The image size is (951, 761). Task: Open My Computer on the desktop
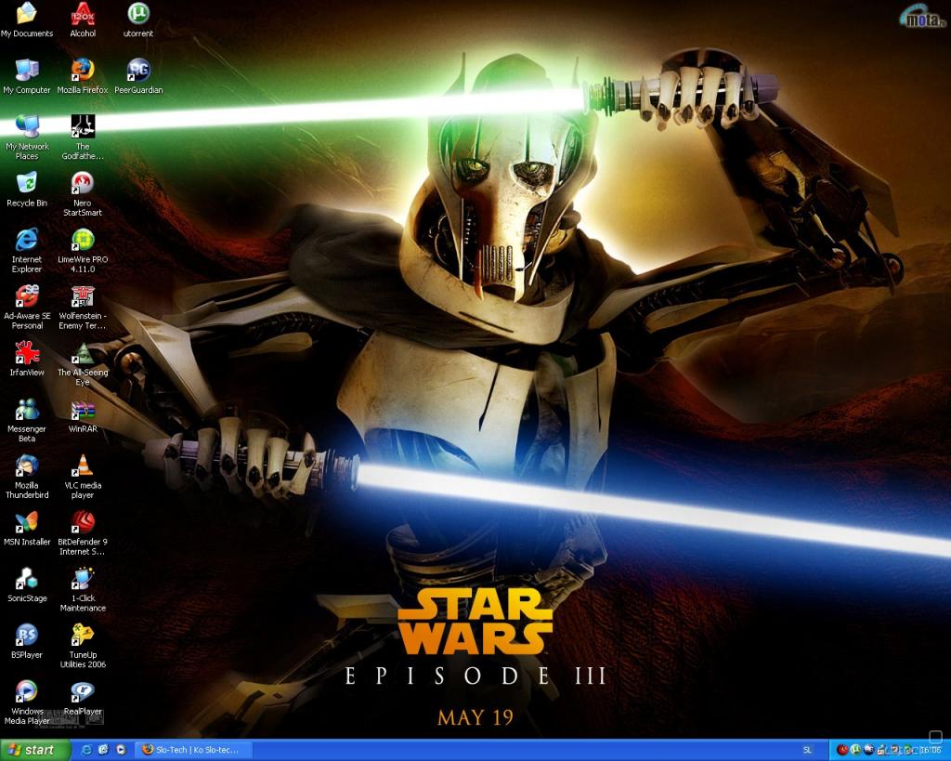(27, 76)
